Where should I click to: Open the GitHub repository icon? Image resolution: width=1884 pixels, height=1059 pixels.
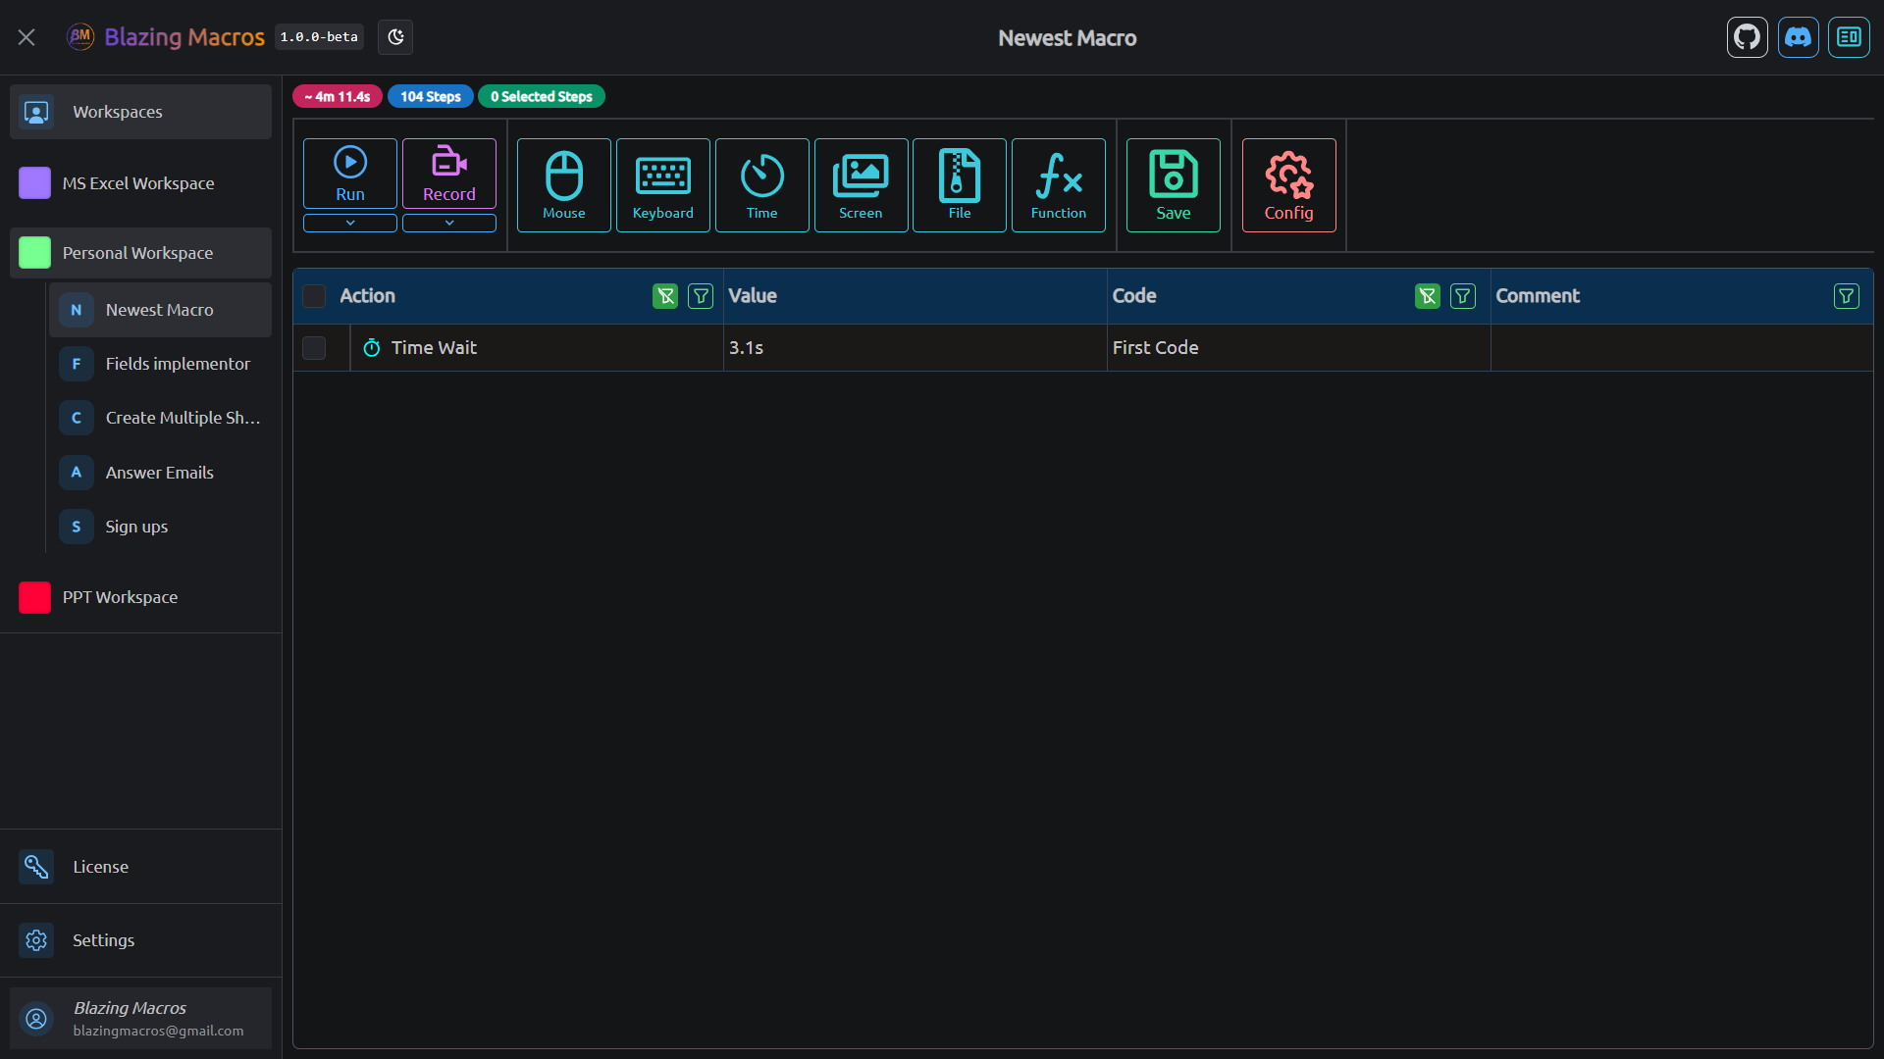pyautogui.click(x=1747, y=37)
